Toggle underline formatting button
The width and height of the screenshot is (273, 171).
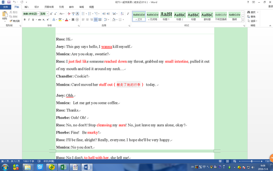(33, 20)
